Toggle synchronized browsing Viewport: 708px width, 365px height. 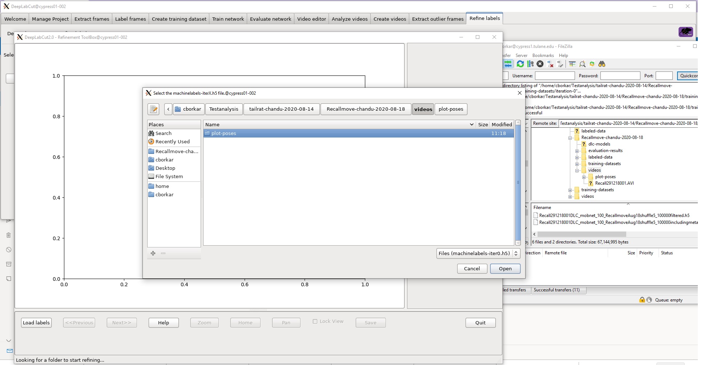[x=592, y=64]
